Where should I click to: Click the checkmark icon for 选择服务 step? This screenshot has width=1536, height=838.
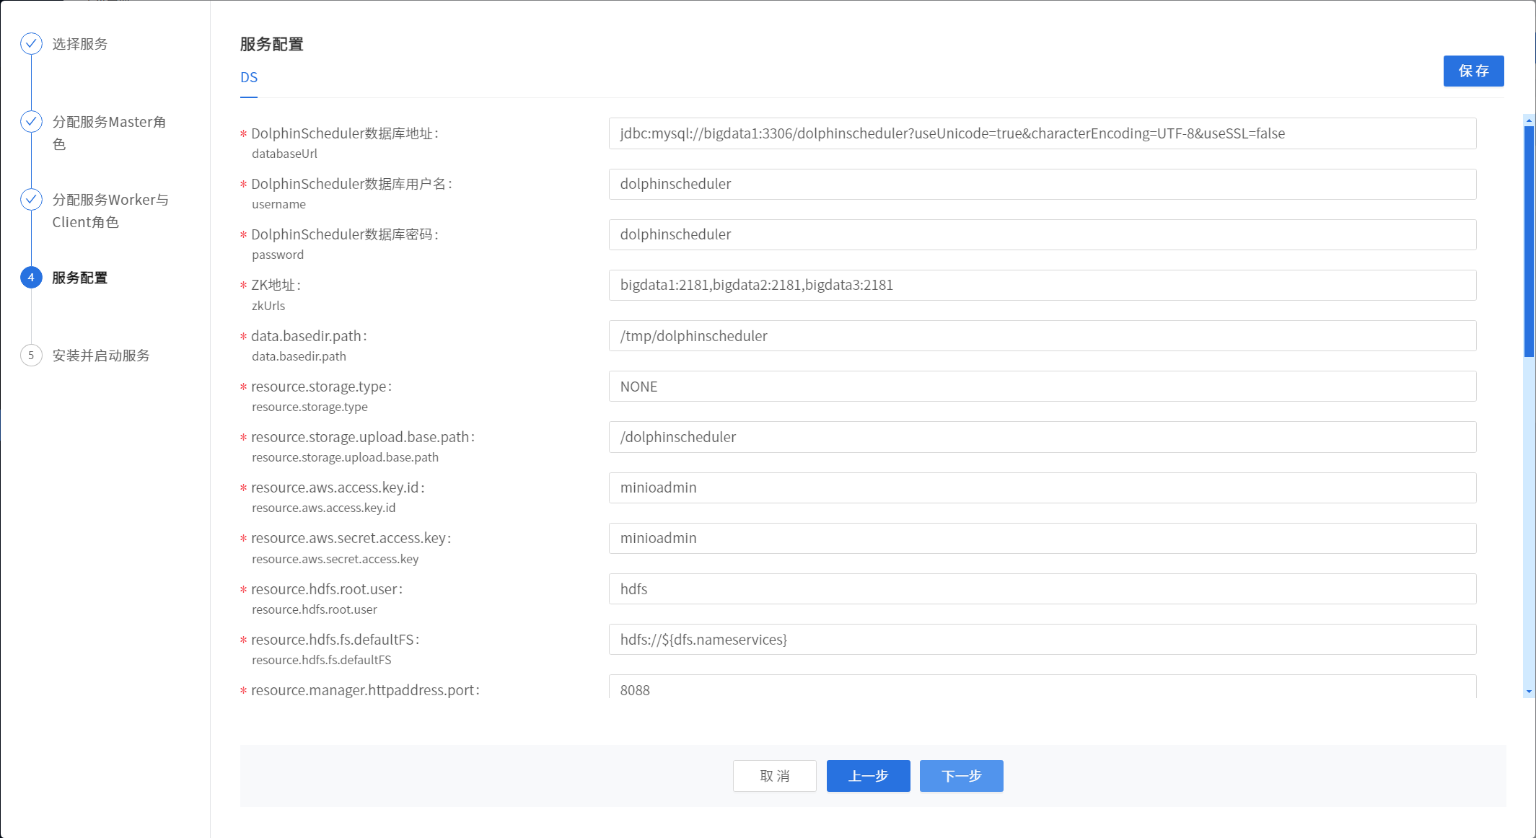click(x=31, y=44)
